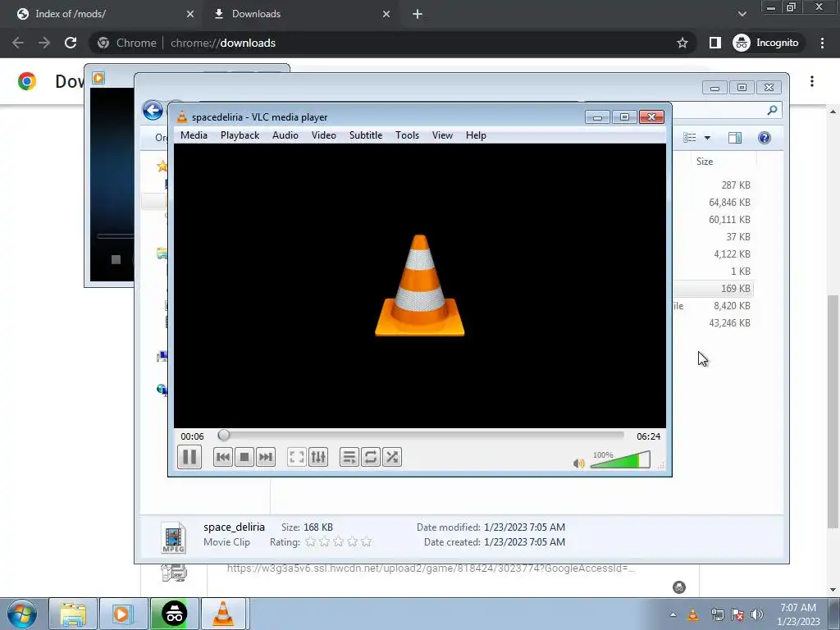Open File Explorer from taskbar
The image size is (840, 630).
73,614
